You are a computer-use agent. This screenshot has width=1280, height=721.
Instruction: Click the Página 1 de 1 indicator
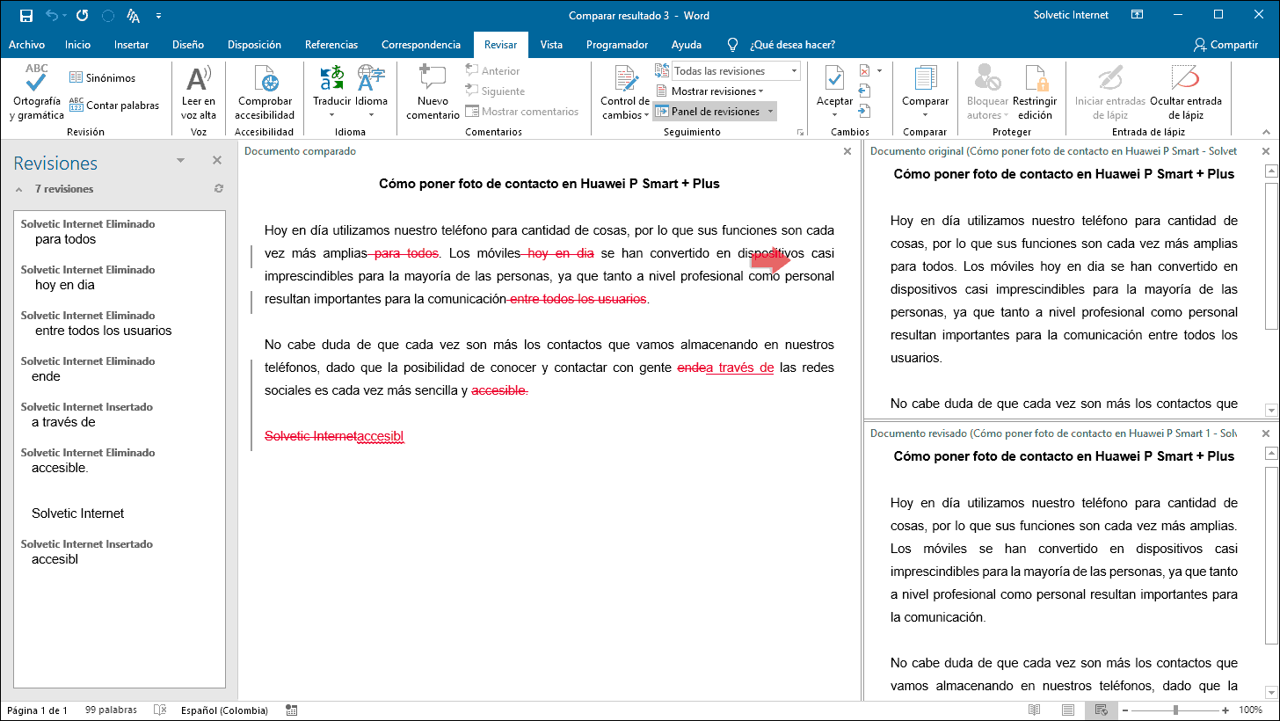click(37, 710)
